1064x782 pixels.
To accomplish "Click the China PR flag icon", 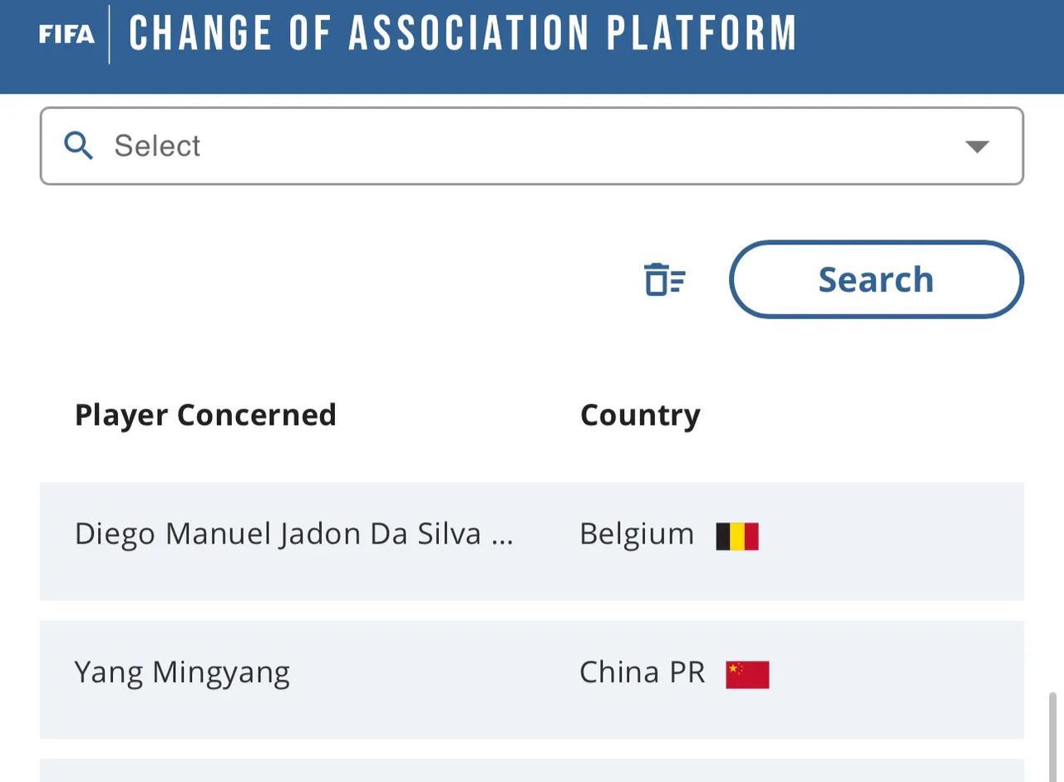I will 747,675.
